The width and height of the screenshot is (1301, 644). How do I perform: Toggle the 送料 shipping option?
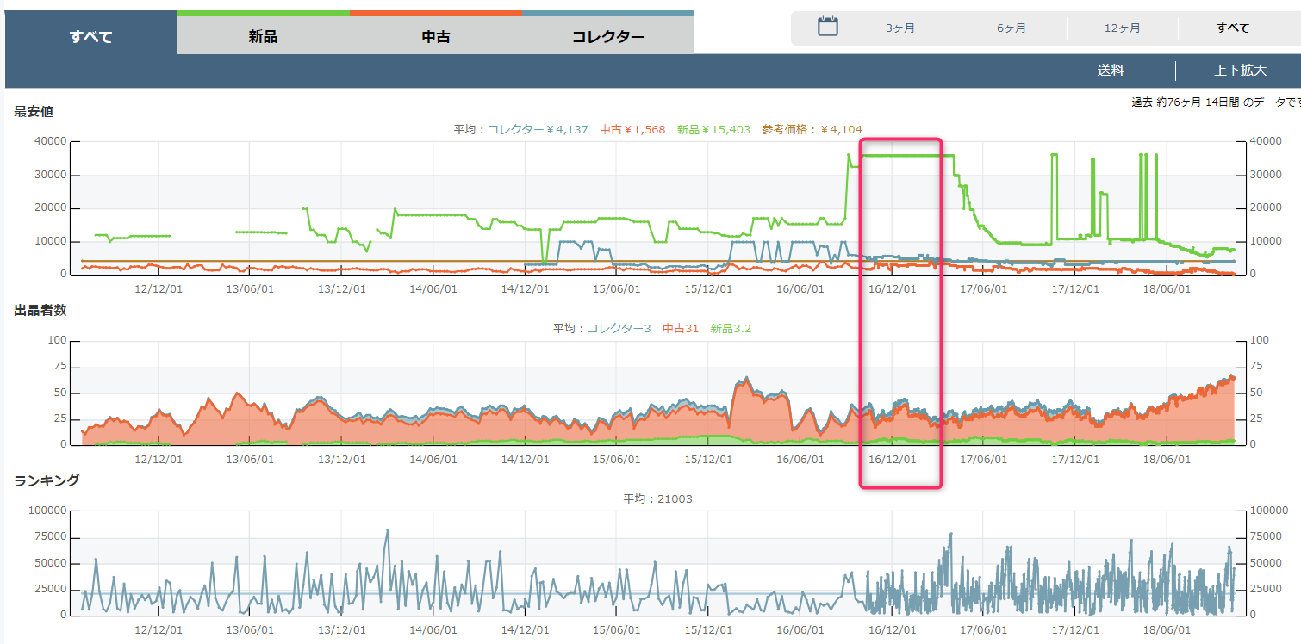1110,71
